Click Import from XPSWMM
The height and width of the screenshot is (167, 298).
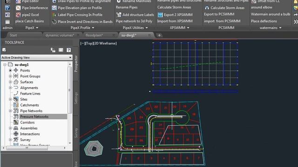pyautogui.click(x=175, y=21)
